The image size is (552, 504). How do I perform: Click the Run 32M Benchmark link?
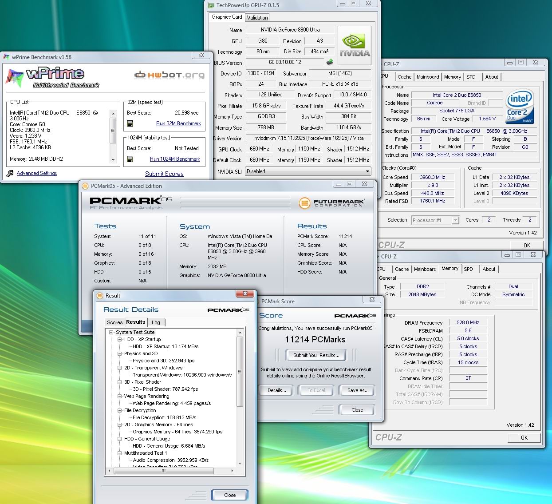[178, 123]
